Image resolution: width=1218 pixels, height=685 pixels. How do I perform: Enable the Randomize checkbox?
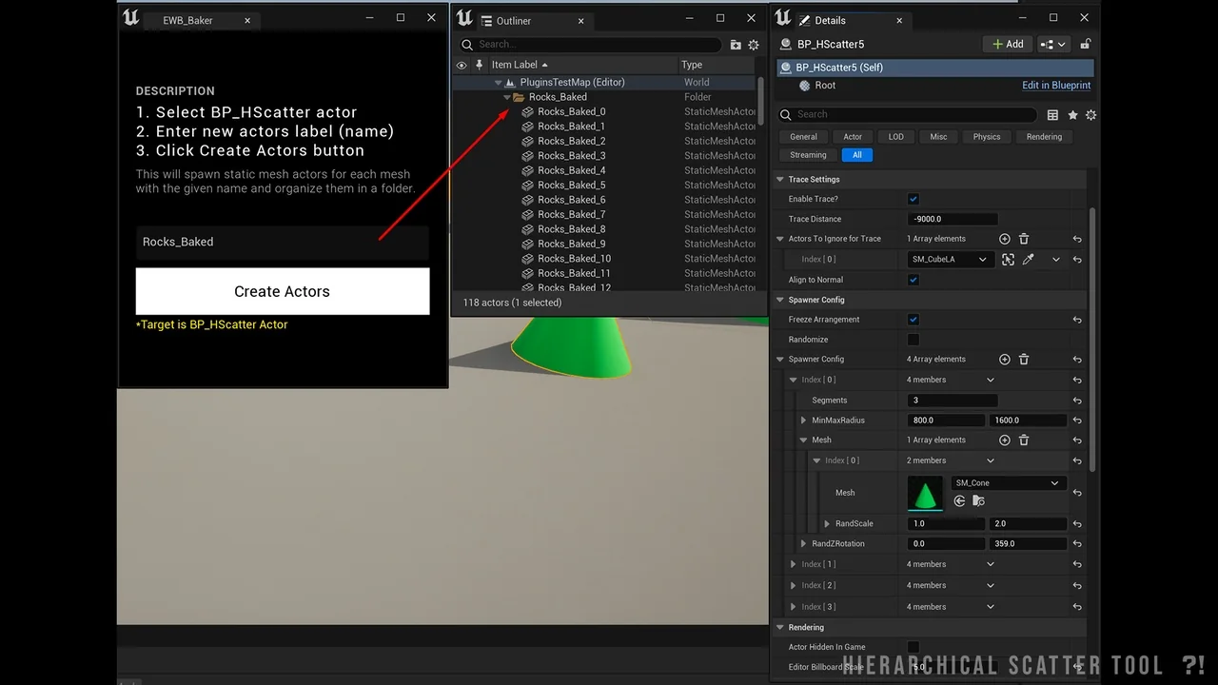pyautogui.click(x=913, y=339)
